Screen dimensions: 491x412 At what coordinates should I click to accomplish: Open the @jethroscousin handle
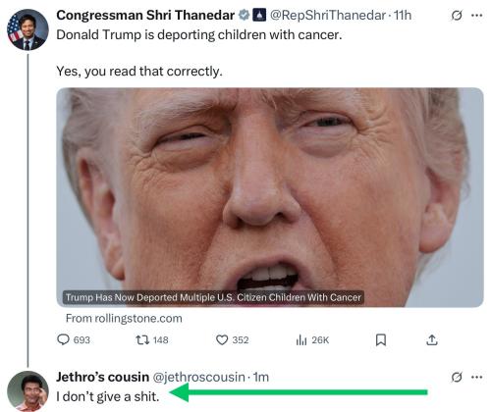(x=198, y=377)
